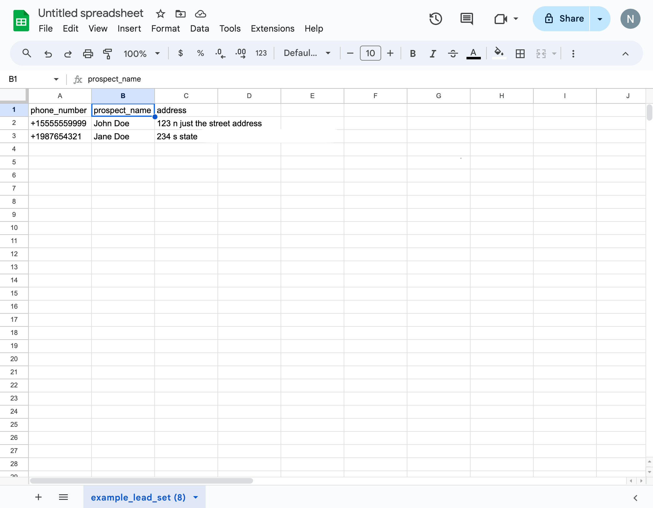653x508 pixels.
Task: Click the redo arrow icon
Action: 68,54
